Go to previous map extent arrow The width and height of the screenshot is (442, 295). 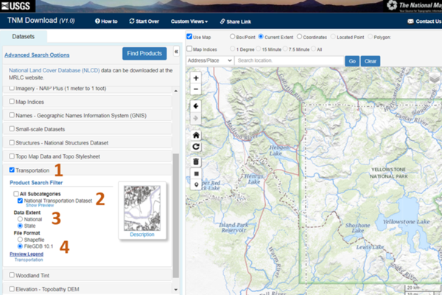(x=196, y=106)
